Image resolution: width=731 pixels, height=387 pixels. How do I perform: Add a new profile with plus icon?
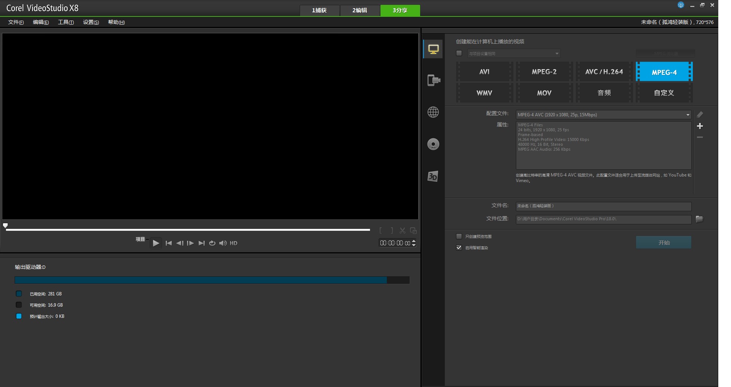700,126
